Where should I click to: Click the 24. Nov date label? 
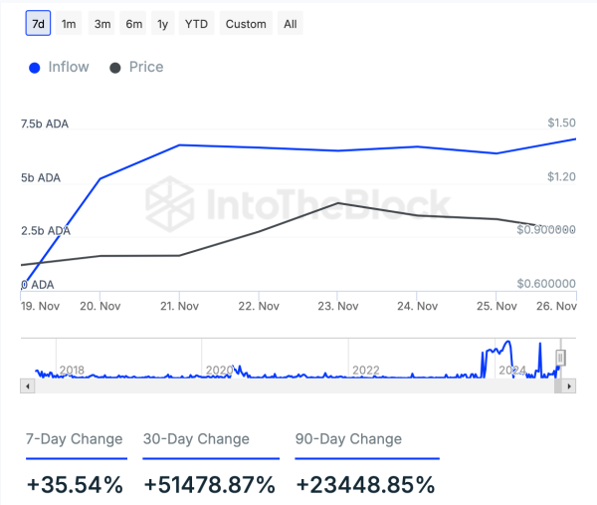pos(418,306)
